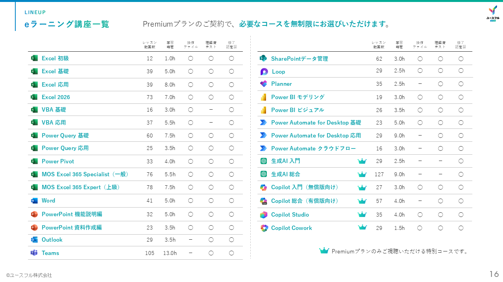Click the 76 lesson count for MOS Specialist
The image size is (503, 282).
coord(150,174)
